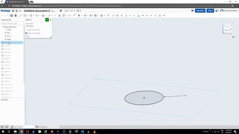Apply the Perpendicular constraint tool
239x134 pixels.
tap(139, 16)
